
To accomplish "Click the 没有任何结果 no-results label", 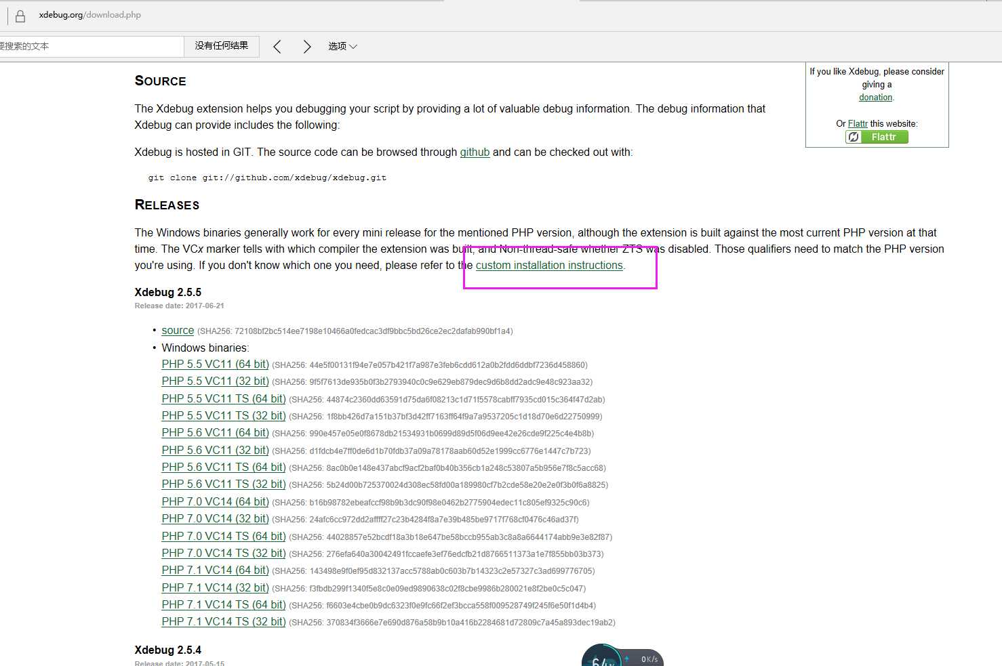I will [x=222, y=46].
